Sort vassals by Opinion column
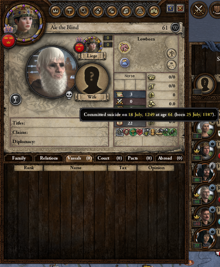Viewport: 220px width, 267px height. [156, 168]
